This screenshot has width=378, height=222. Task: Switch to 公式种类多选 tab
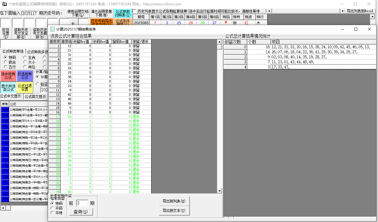(37, 52)
